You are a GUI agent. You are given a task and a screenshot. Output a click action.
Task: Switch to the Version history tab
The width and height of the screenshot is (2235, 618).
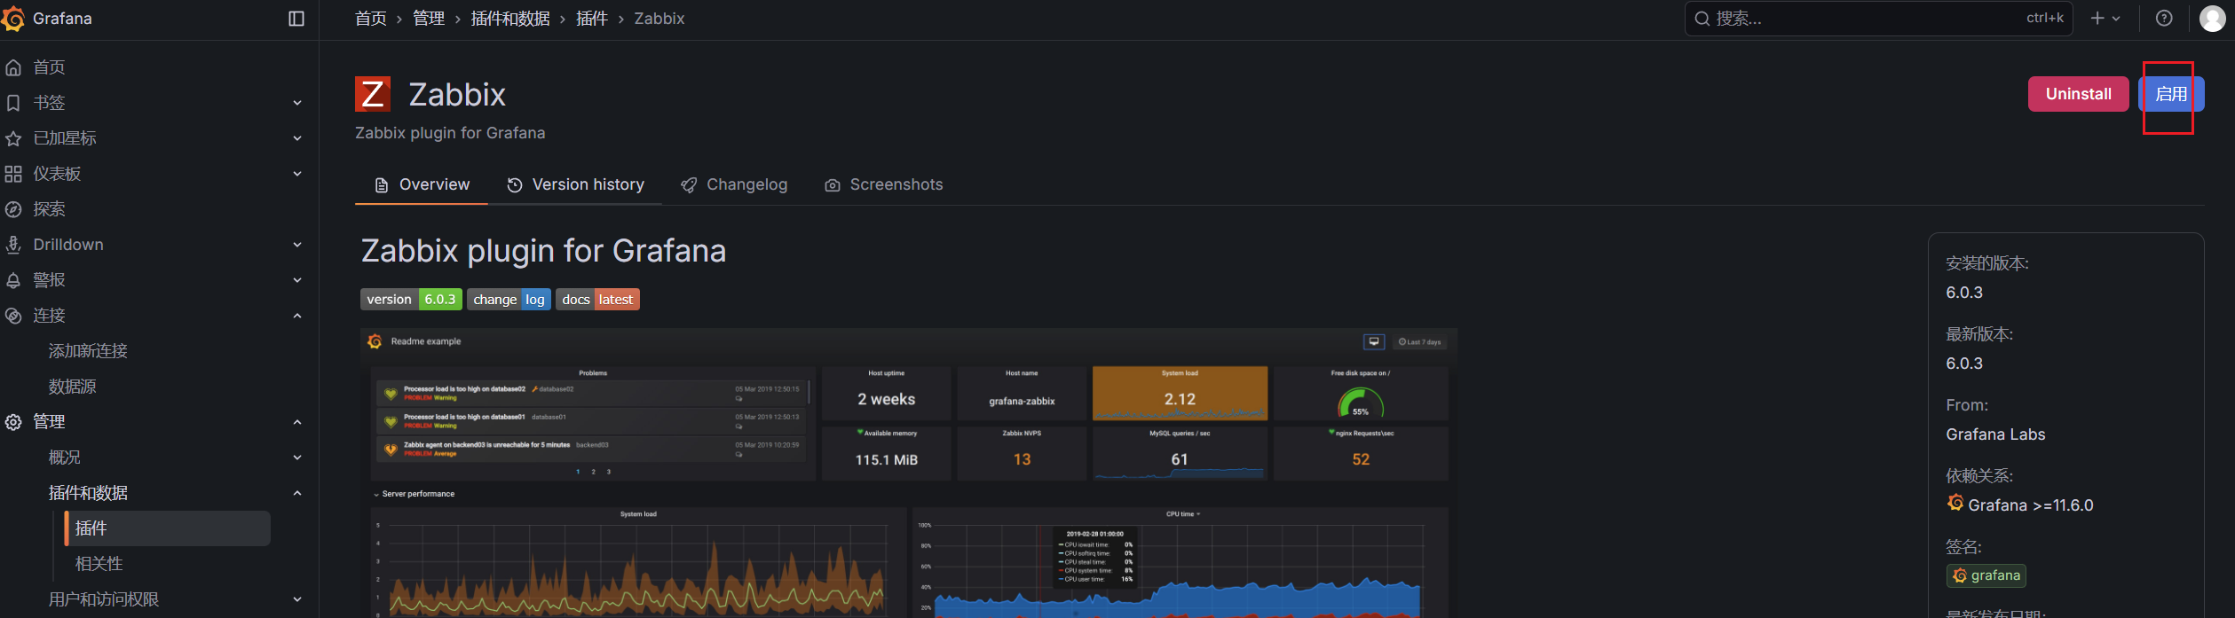(575, 184)
